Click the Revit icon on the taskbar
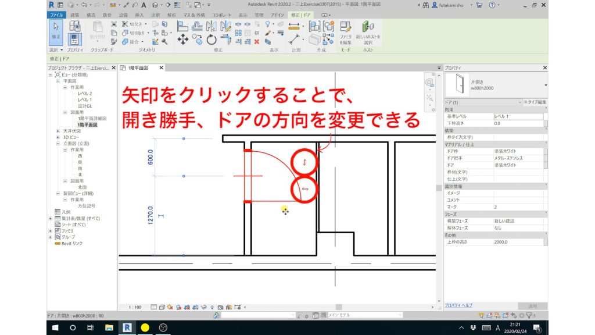 coord(127,327)
